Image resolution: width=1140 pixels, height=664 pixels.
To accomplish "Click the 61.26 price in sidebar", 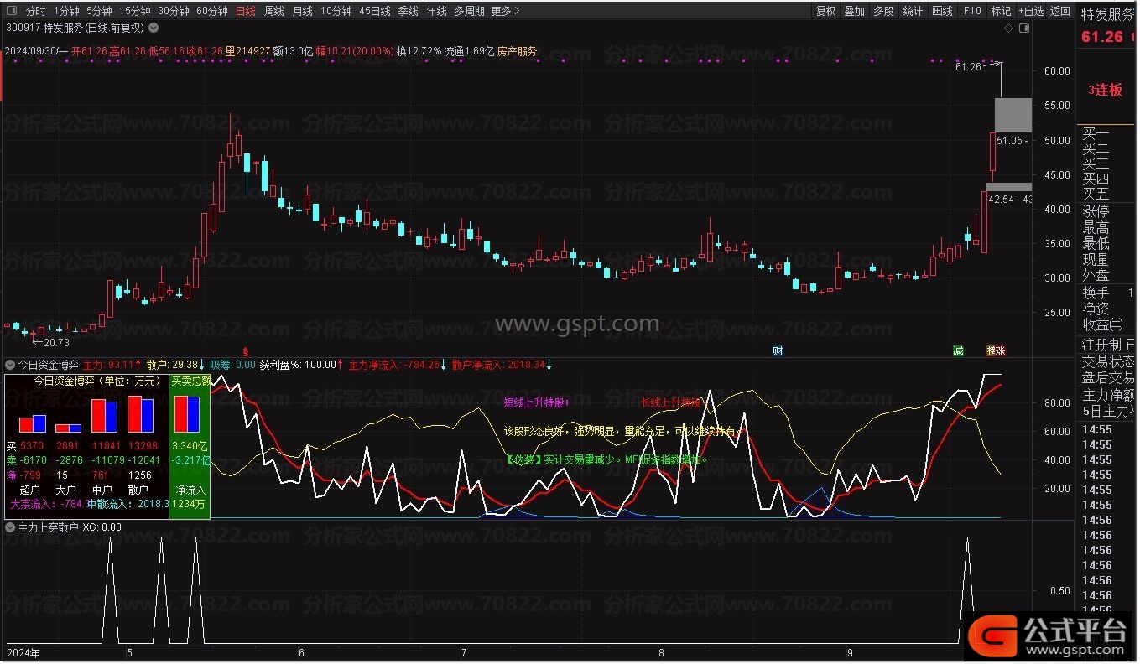I will [1101, 37].
